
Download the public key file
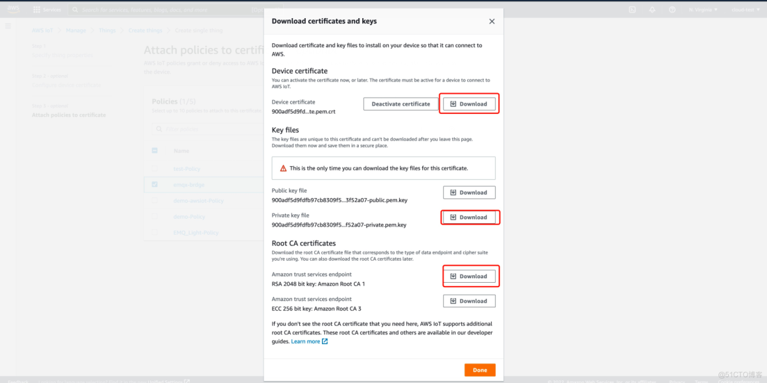point(469,192)
